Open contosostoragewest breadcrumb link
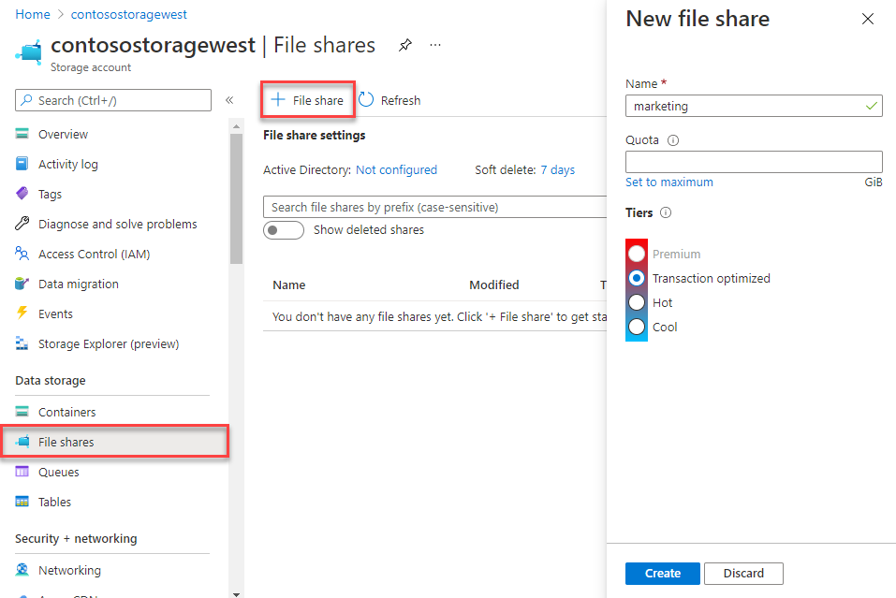Screen dimensions: 896x598 tap(128, 14)
